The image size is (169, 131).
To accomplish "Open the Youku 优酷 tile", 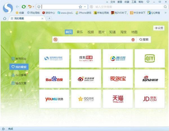I will pyautogui.click(x=54, y=99).
